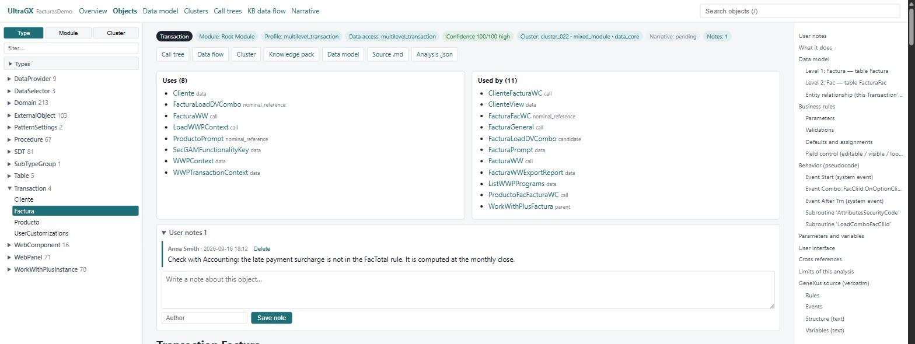
Task: Open the KB data flow page
Action: click(267, 11)
